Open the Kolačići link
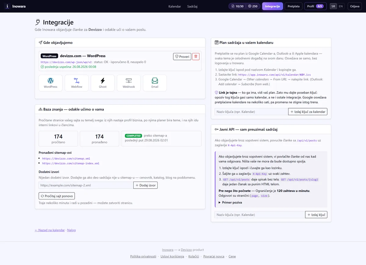Image resolution: width=366 pixels, height=265 pixels. point(194,256)
